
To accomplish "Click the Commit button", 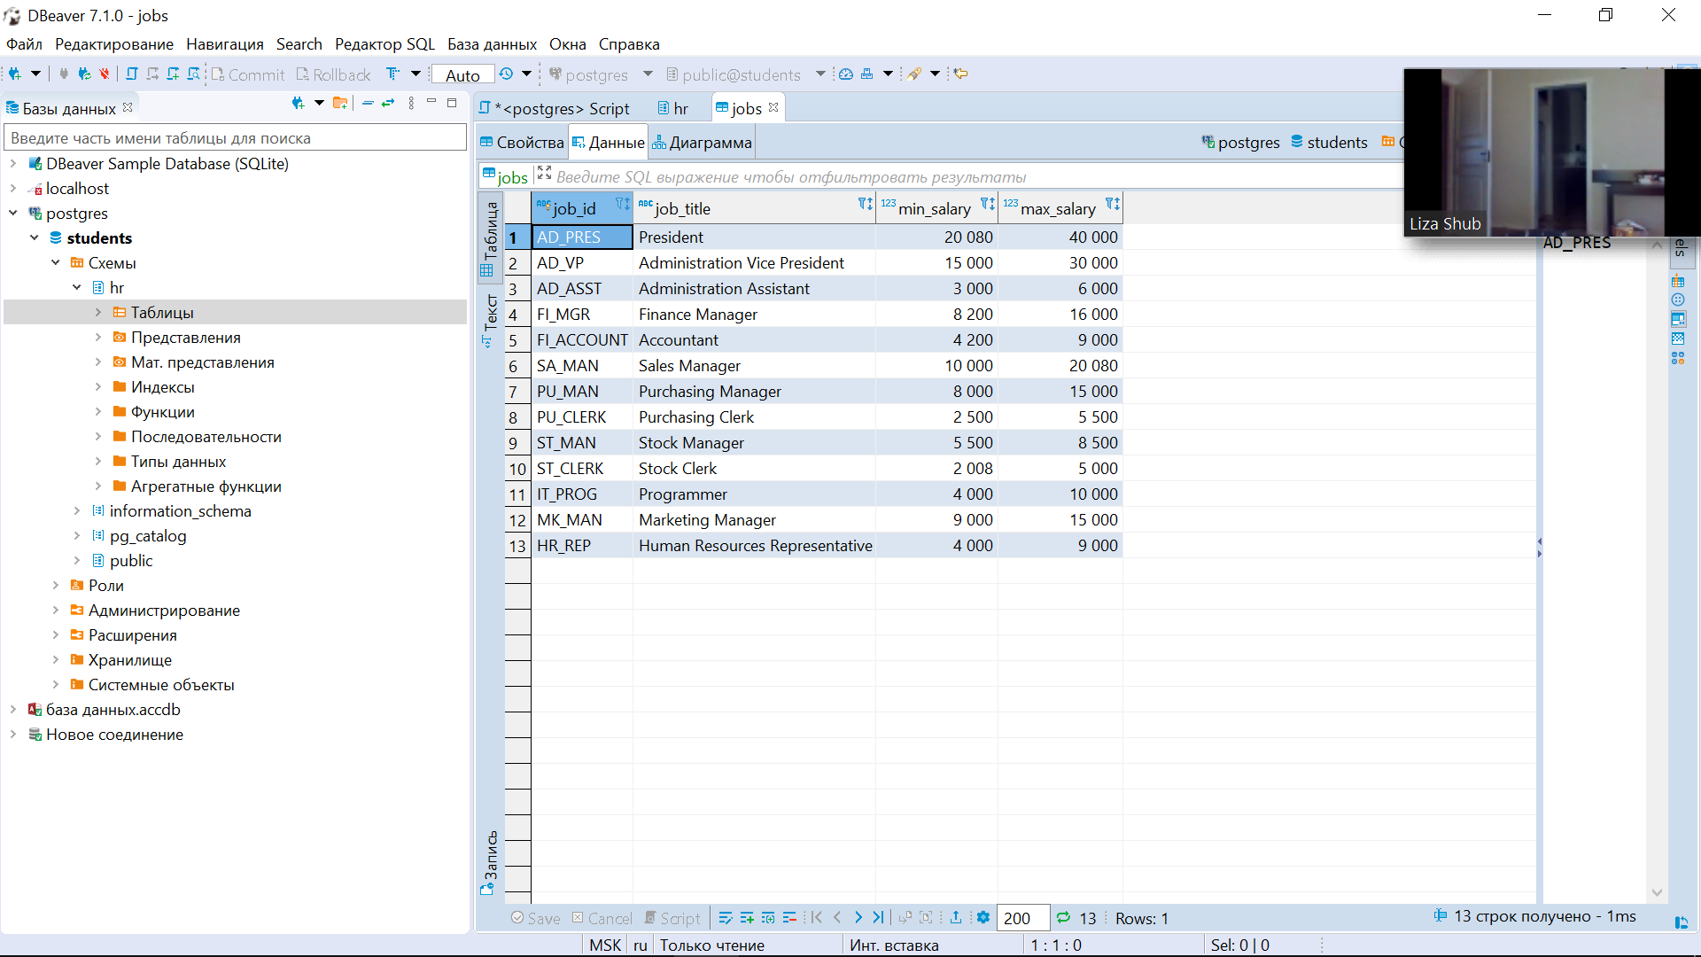I will pyautogui.click(x=248, y=74).
